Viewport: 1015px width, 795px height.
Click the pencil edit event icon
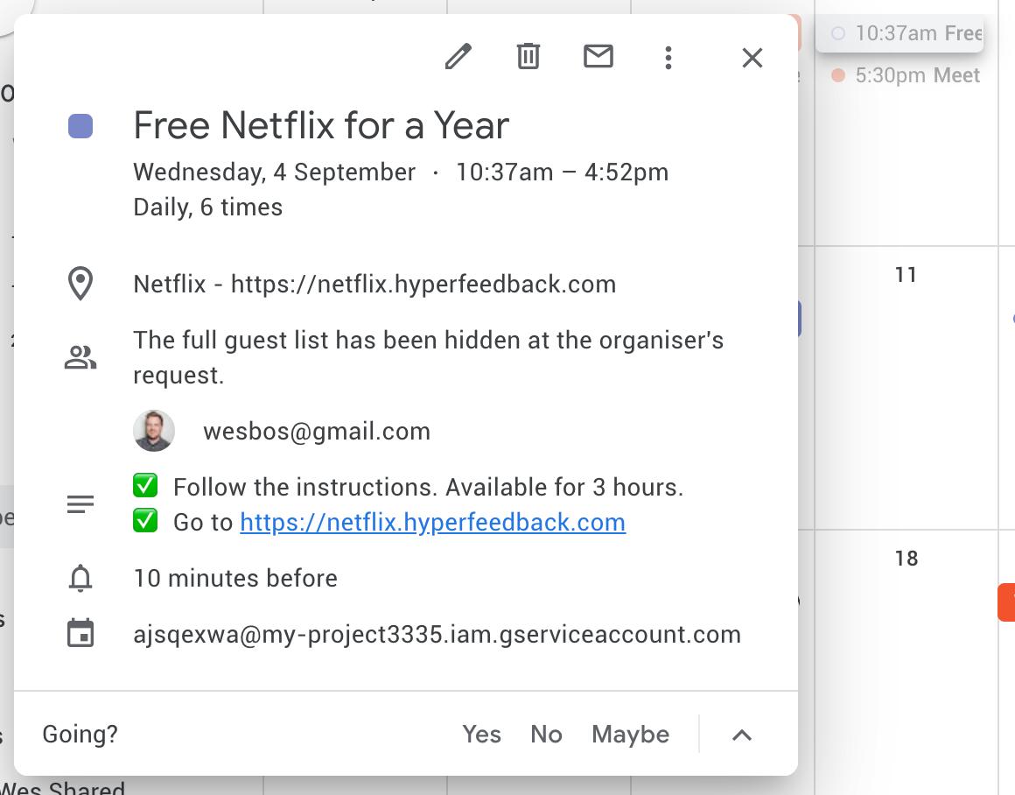point(458,57)
